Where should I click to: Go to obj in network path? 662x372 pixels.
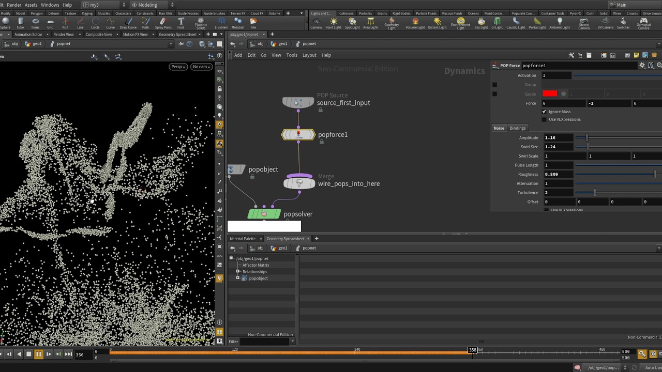[260, 44]
